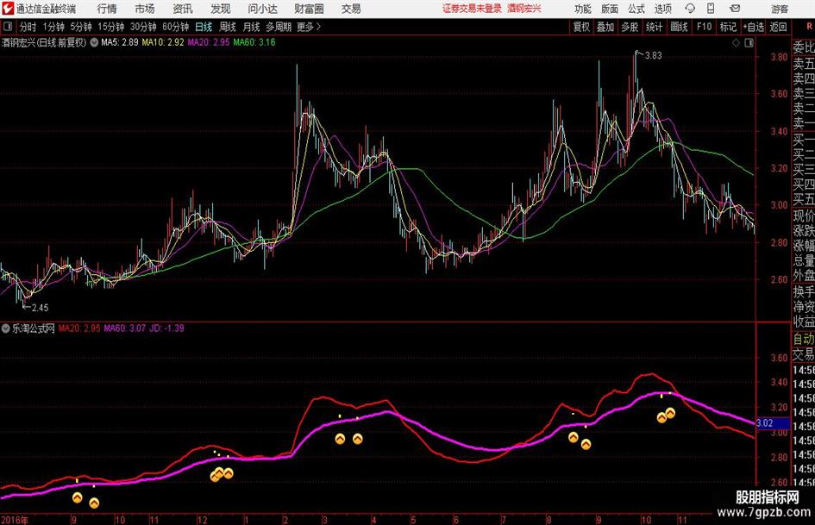Image resolution: width=815 pixels, height=525 pixels.
Task: Select the 日线 daily period tab
Action: (x=204, y=27)
